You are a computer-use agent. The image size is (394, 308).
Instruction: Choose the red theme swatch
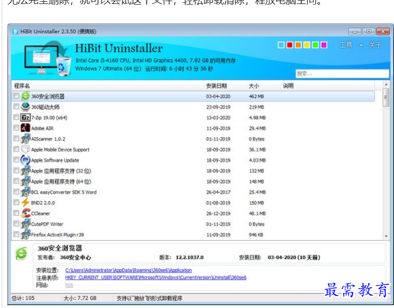click(x=290, y=45)
